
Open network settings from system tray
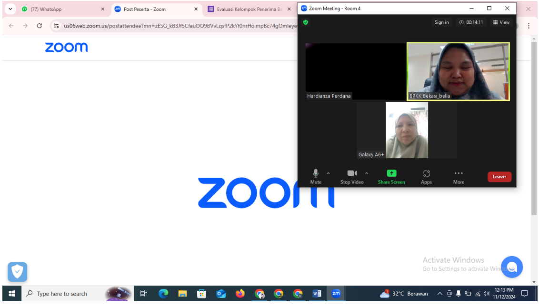coord(478,294)
